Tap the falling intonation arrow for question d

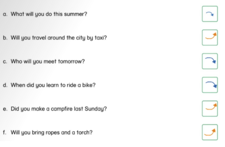(x=210, y=85)
